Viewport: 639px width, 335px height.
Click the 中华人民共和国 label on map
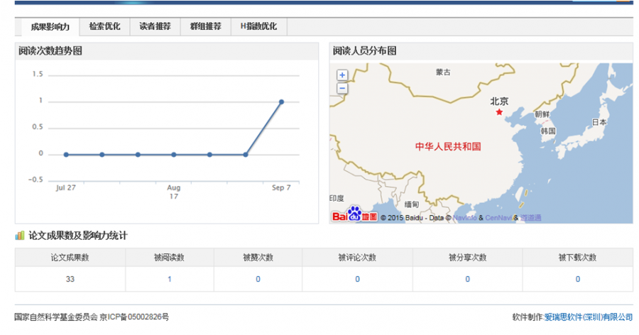point(448,147)
